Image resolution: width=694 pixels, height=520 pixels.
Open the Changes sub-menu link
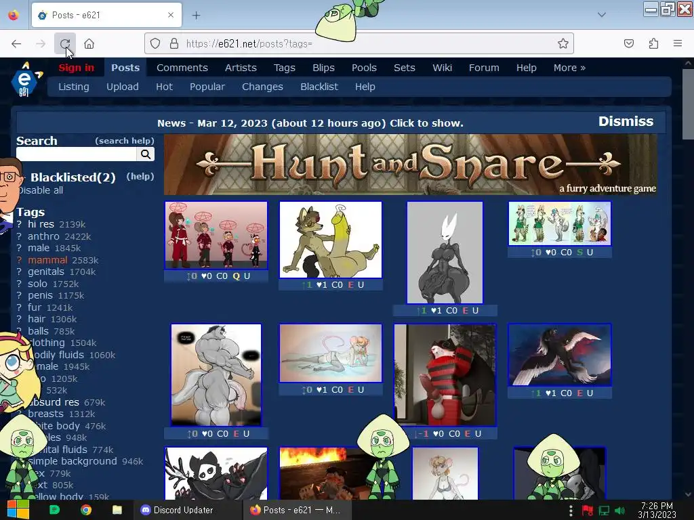[x=262, y=87]
